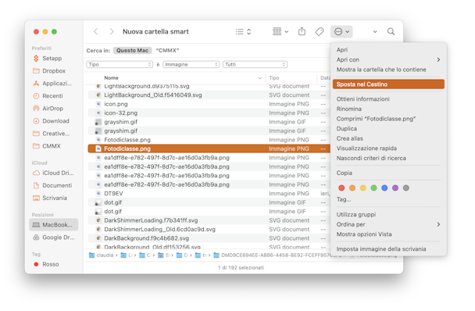Apply the red tag color dot
This screenshot has height=311, width=475.
point(341,188)
